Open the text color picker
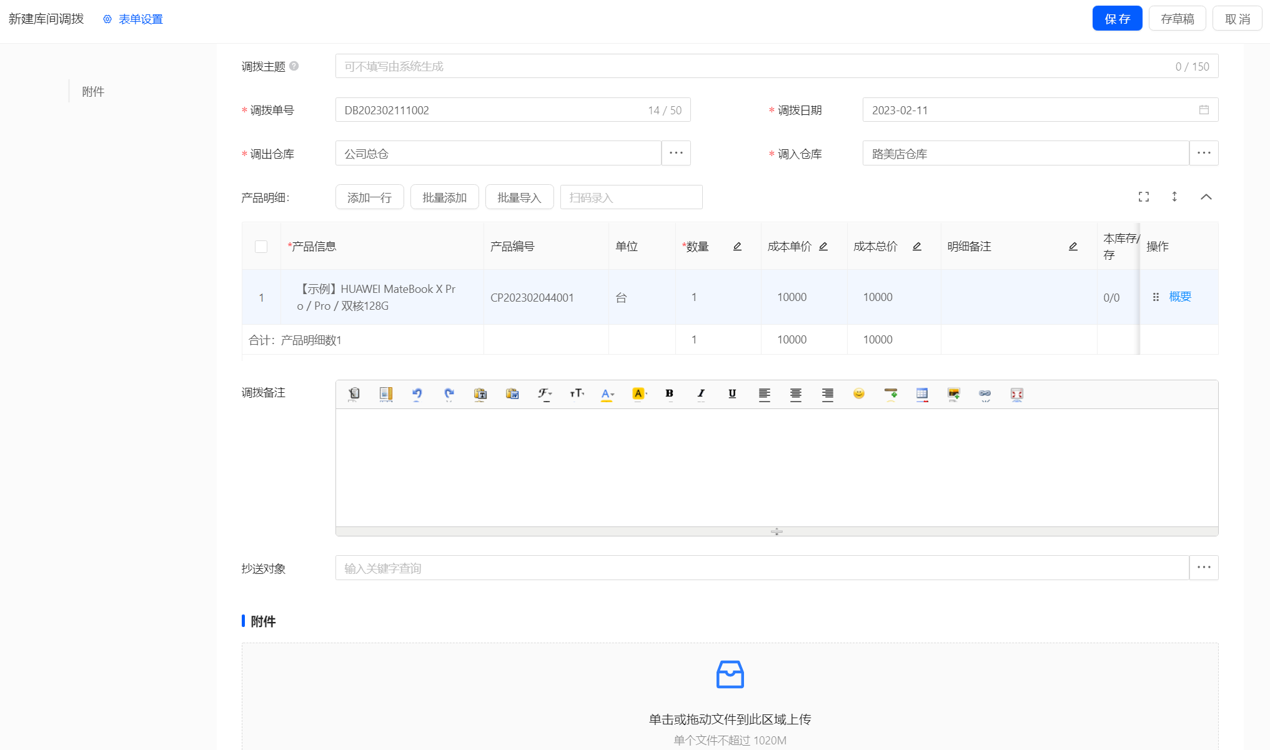Screen dimensions: 1270x750 [607, 394]
